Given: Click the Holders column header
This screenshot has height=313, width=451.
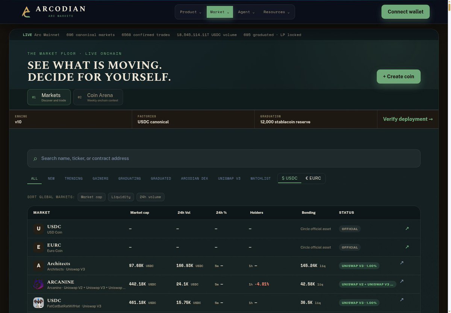Looking at the screenshot, I should pyautogui.click(x=257, y=213).
